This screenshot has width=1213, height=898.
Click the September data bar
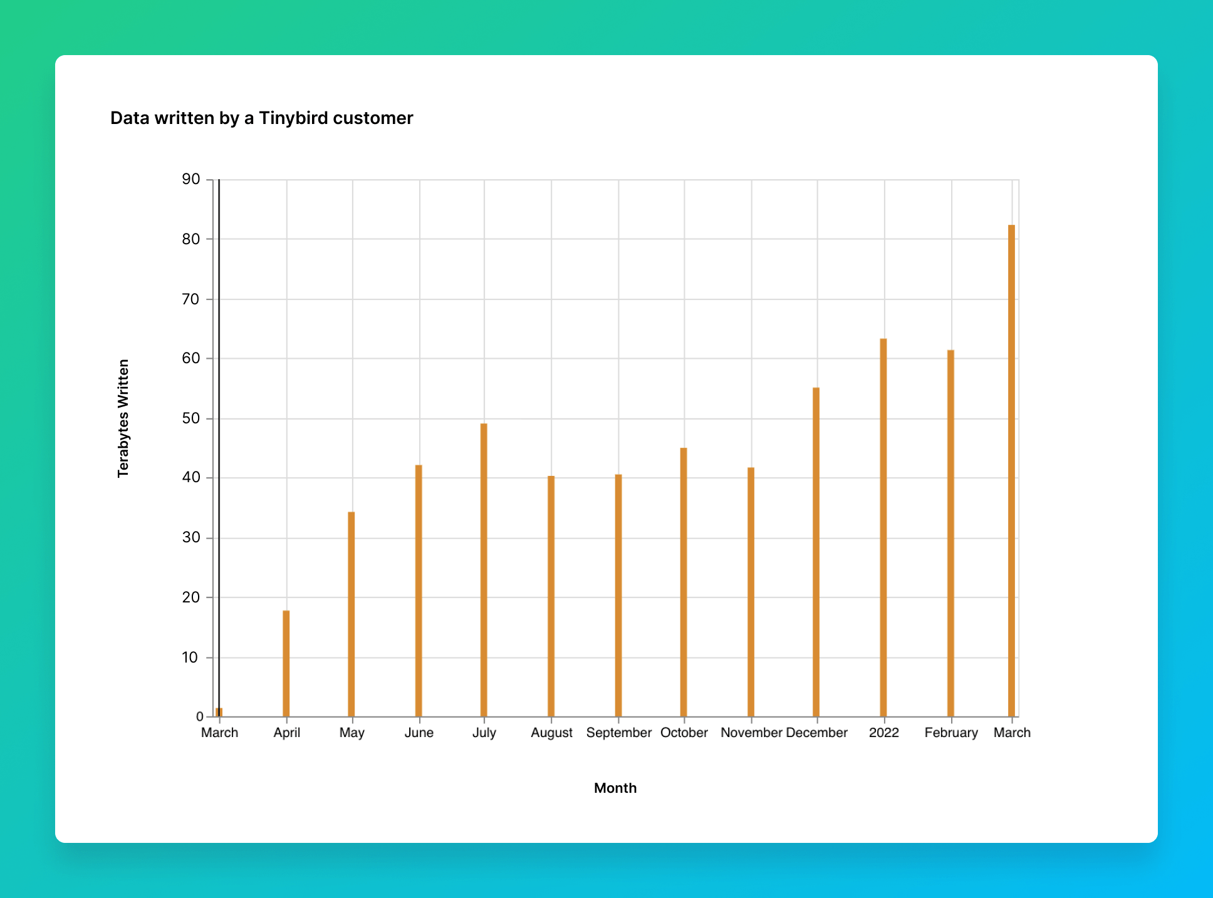pyautogui.click(x=618, y=596)
